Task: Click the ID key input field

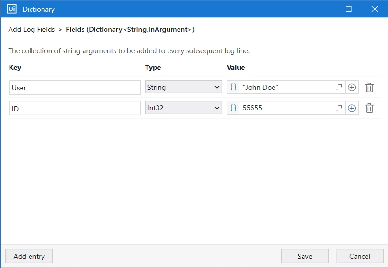Action: click(x=75, y=108)
